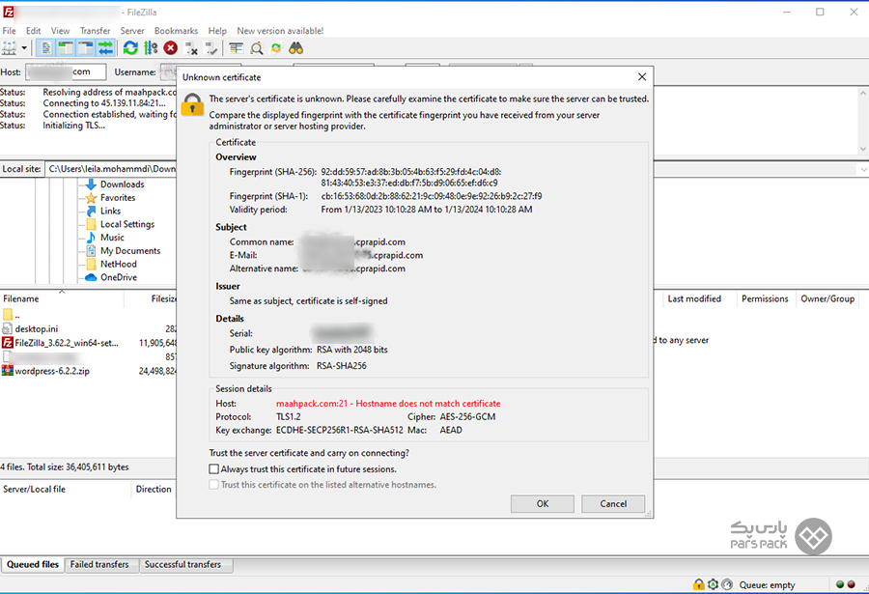Disconnect from current server icon
The image size is (869, 594).
(191, 49)
